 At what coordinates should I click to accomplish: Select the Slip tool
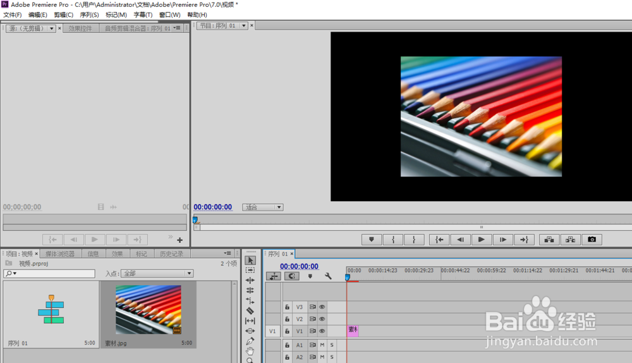[250, 321]
